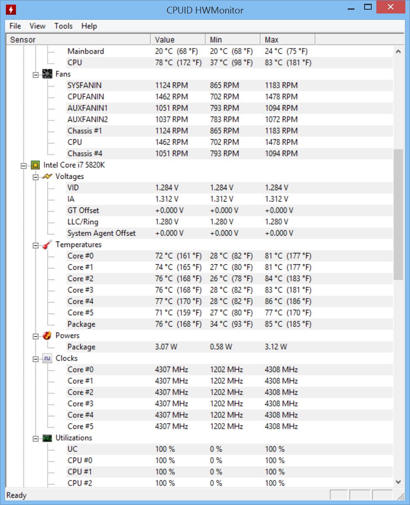Click the 1.280 V LLC/Ring value
This screenshot has height=505, width=410.
[x=167, y=222]
